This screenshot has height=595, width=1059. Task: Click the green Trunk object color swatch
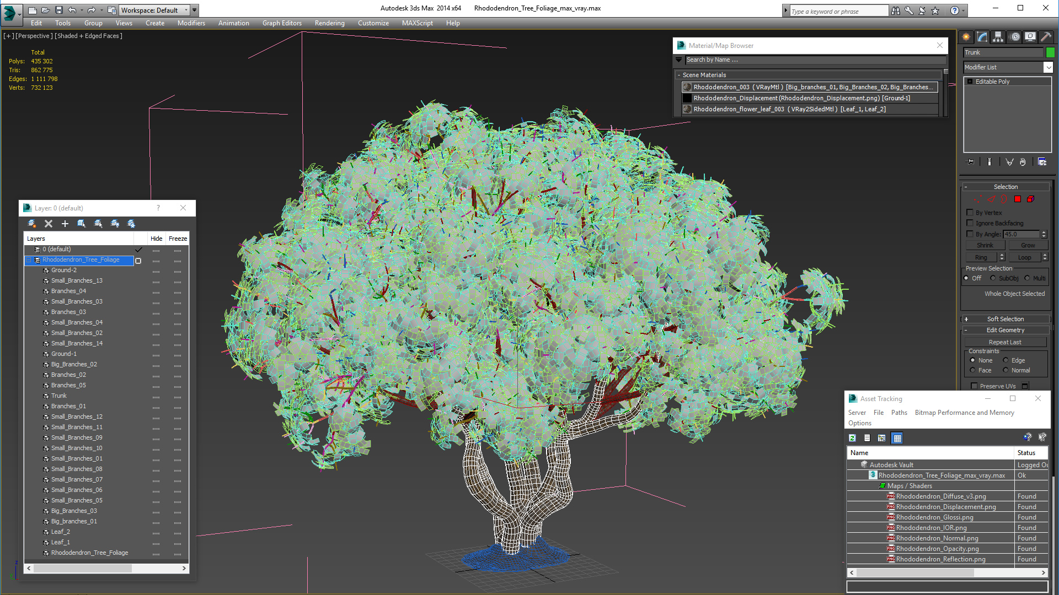point(1050,52)
